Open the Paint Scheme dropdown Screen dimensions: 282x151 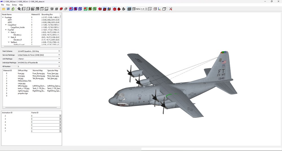pos(39,51)
